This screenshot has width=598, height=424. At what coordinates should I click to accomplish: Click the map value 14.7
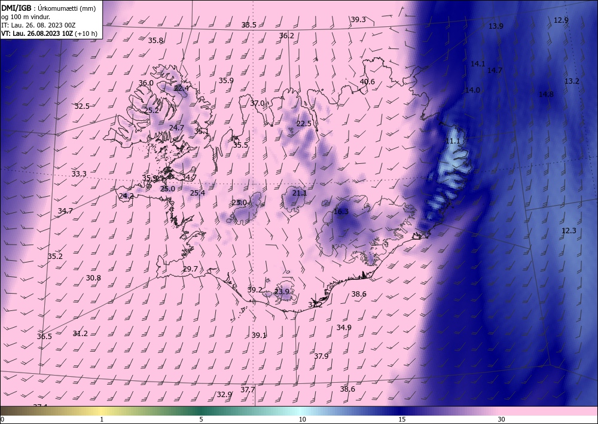coord(495,71)
